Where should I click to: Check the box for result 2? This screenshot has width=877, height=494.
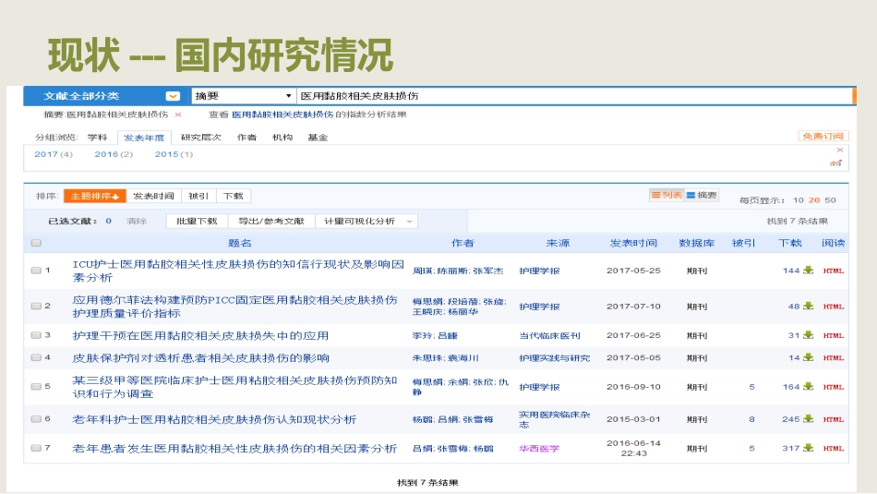pyautogui.click(x=36, y=306)
